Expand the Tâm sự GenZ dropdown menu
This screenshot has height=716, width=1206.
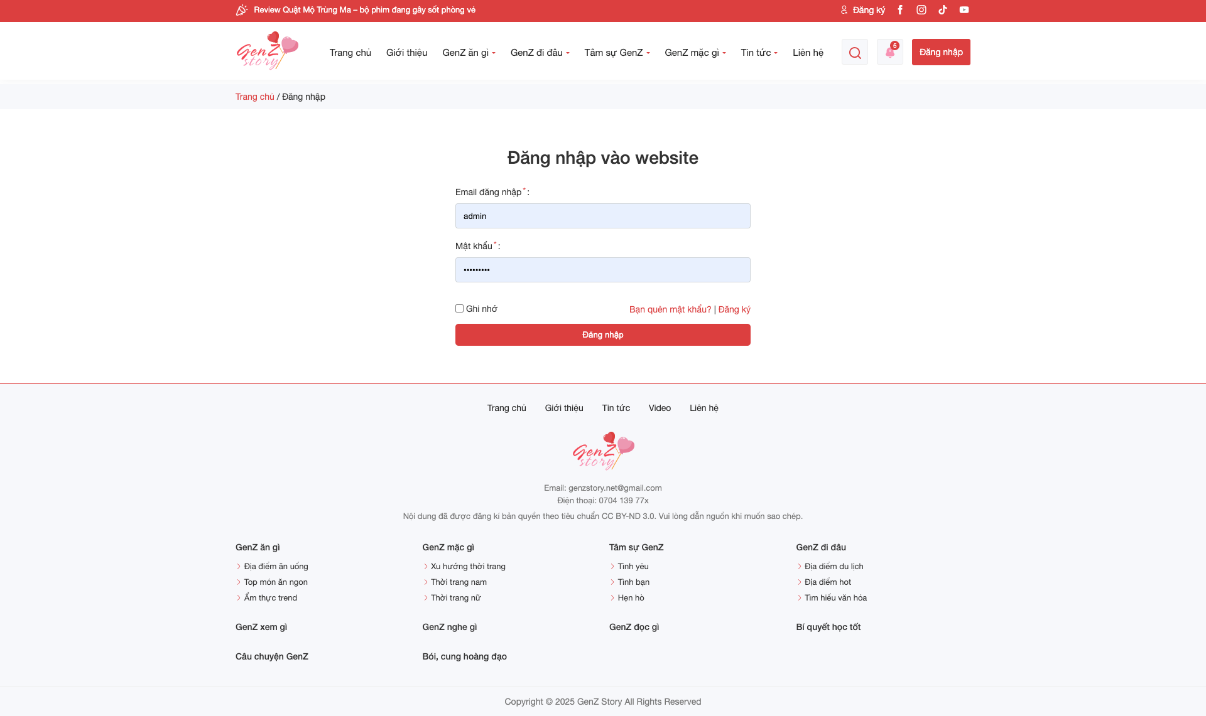617,53
